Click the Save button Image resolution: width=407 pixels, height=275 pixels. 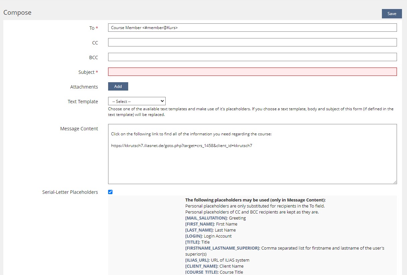(x=392, y=14)
